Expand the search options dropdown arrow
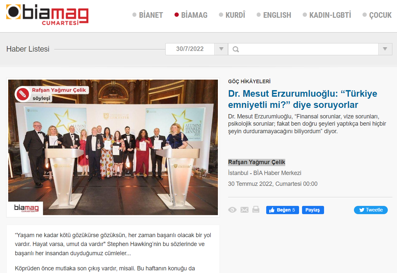 point(385,49)
